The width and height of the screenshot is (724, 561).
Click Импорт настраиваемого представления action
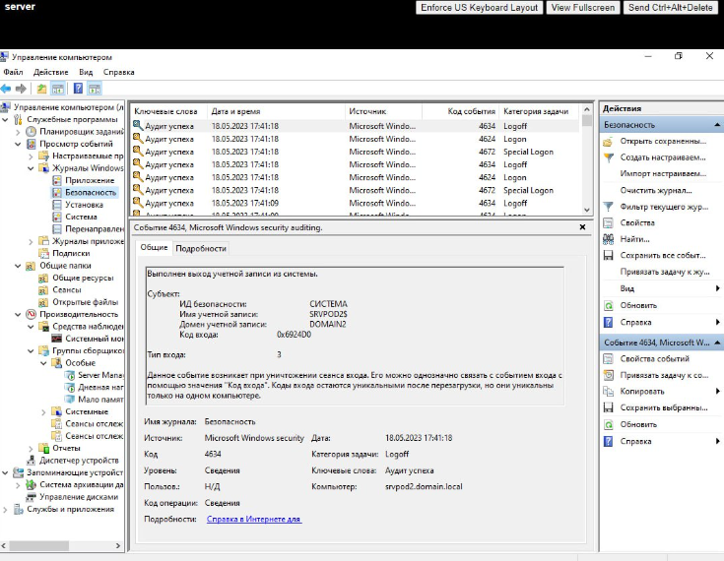tap(663, 173)
